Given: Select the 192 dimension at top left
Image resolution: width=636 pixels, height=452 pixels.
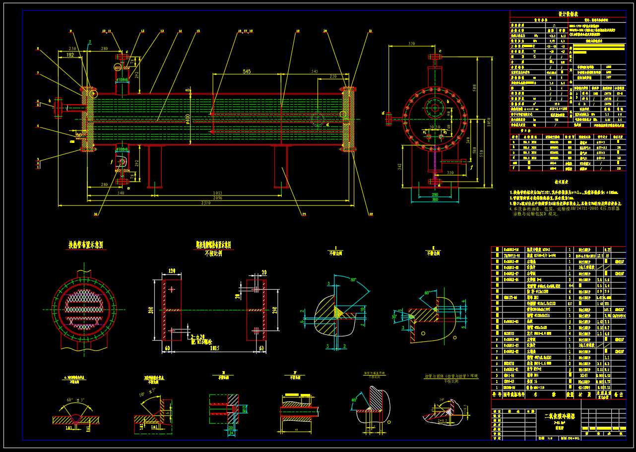Looking at the screenshot, I should 71,55.
